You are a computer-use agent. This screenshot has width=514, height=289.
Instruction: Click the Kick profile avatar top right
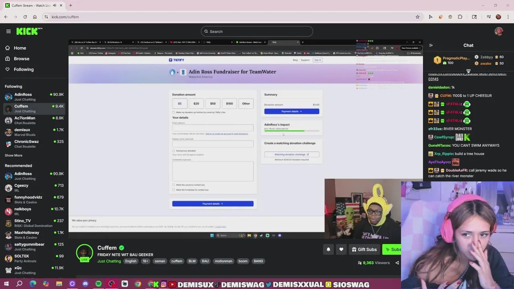click(x=499, y=31)
